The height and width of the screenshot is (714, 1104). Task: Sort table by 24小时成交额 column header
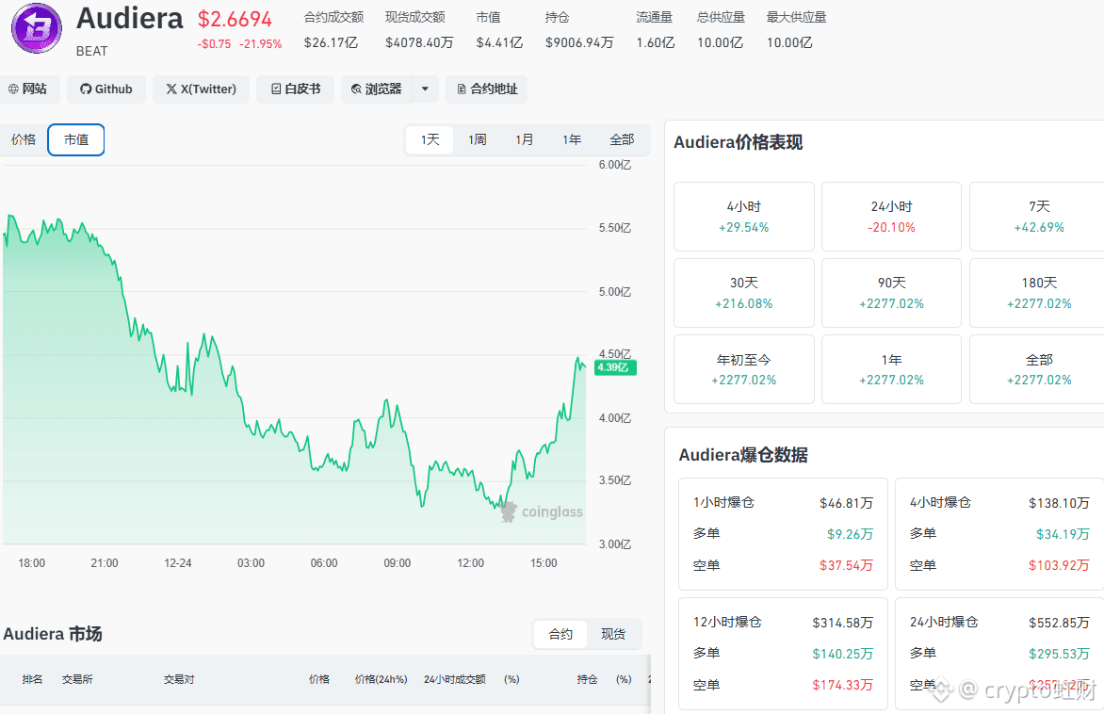[x=455, y=679]
